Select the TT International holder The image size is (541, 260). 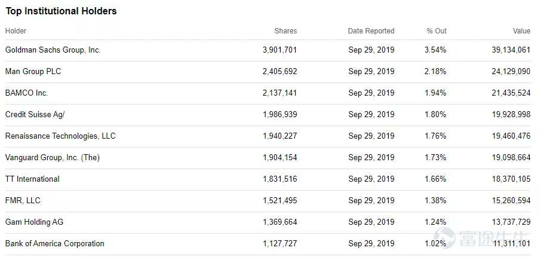[32, 179]
